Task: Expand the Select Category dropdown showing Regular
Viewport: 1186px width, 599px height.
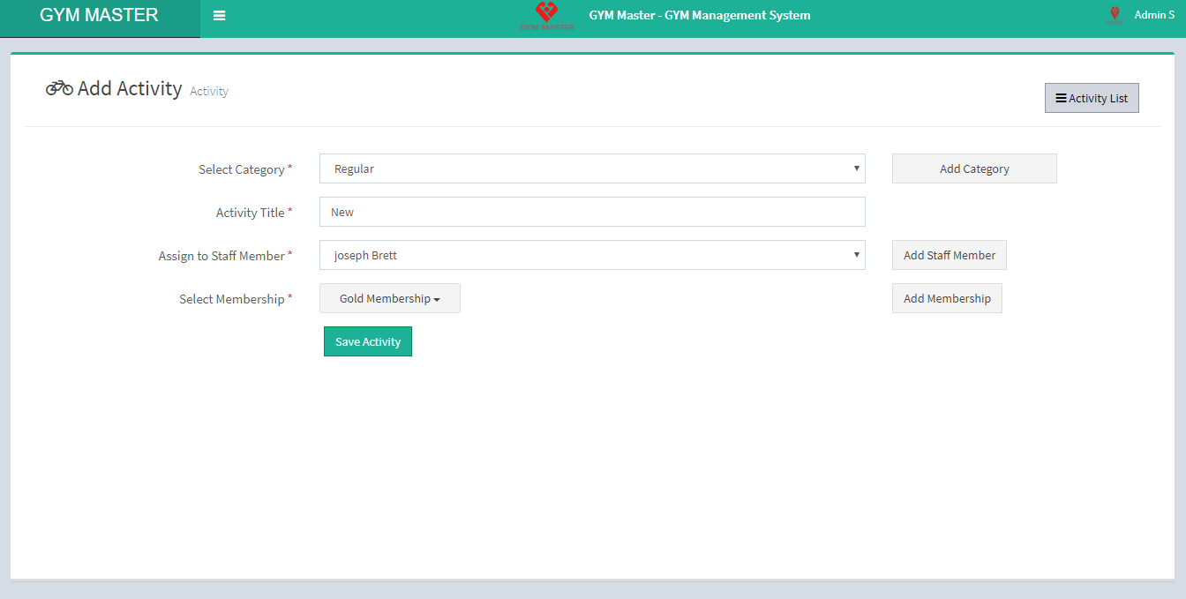Action: 591,169
